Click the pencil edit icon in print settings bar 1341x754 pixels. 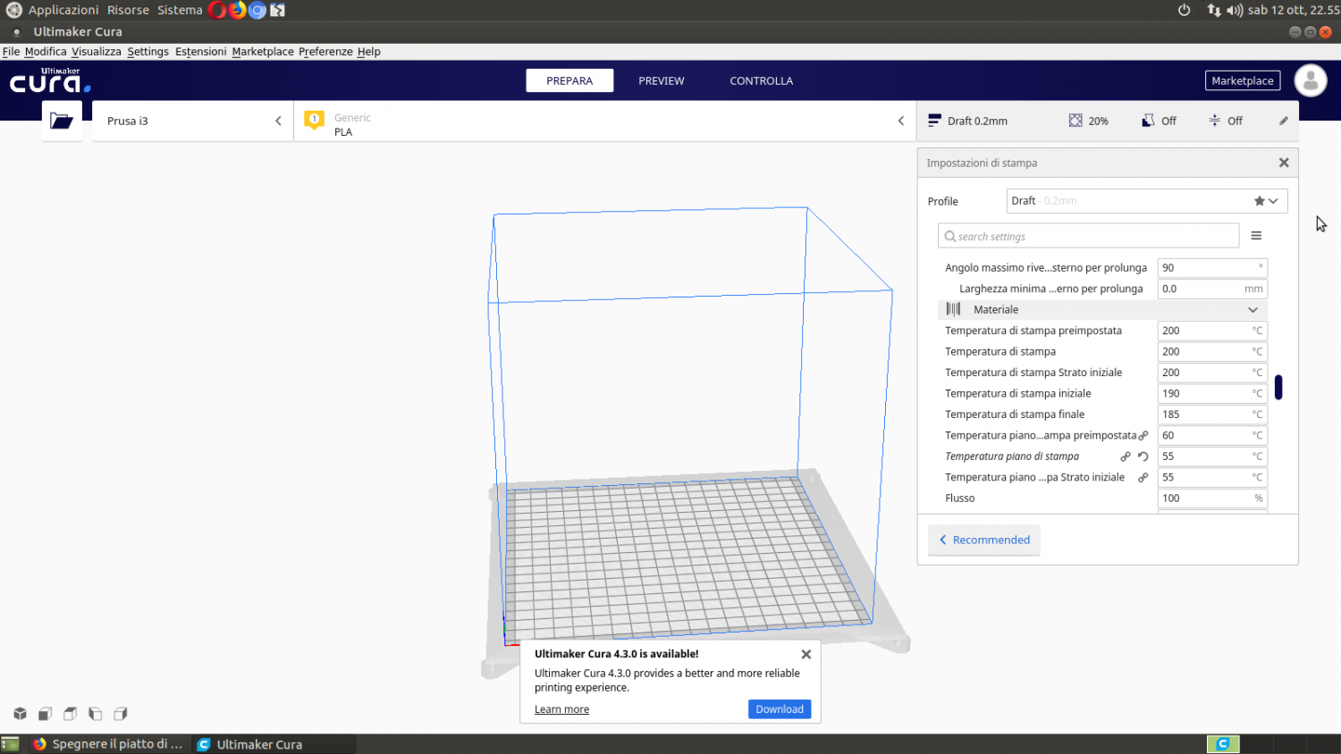(1284, 121)
